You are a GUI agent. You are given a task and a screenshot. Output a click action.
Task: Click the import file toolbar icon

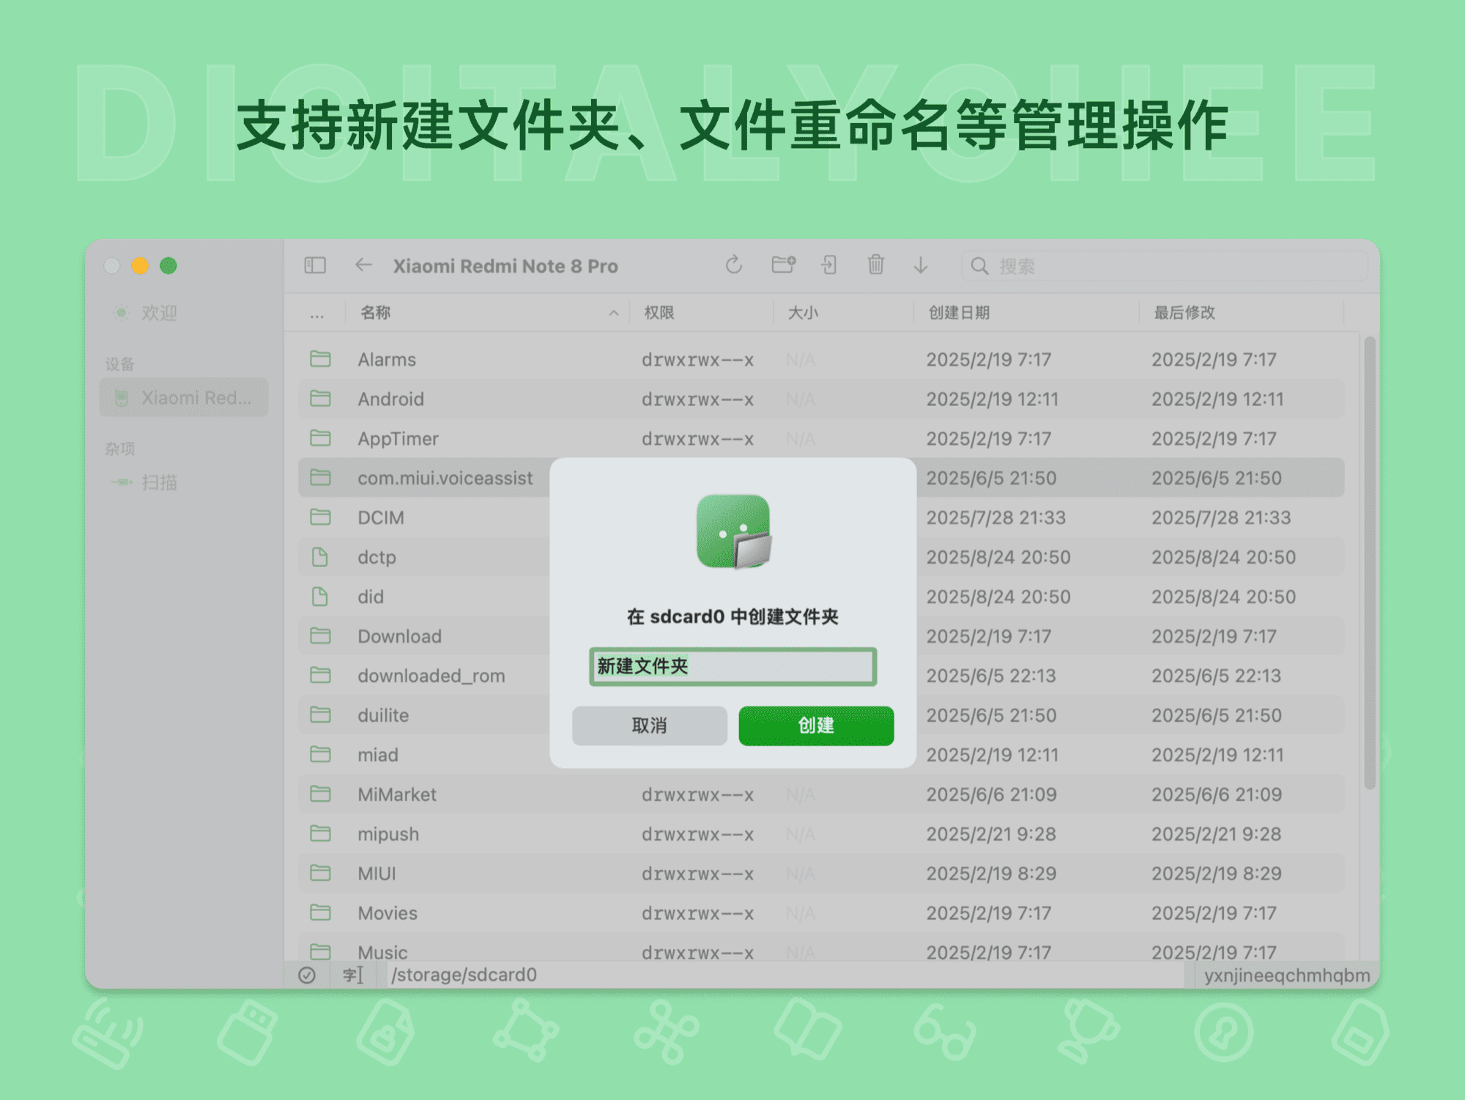click(x=829, y=265)
